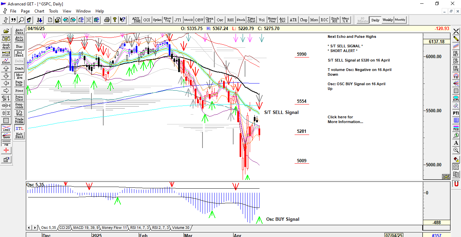Select the FIB TIME tool on right
461x237 pixels.
tap(456, 68)
